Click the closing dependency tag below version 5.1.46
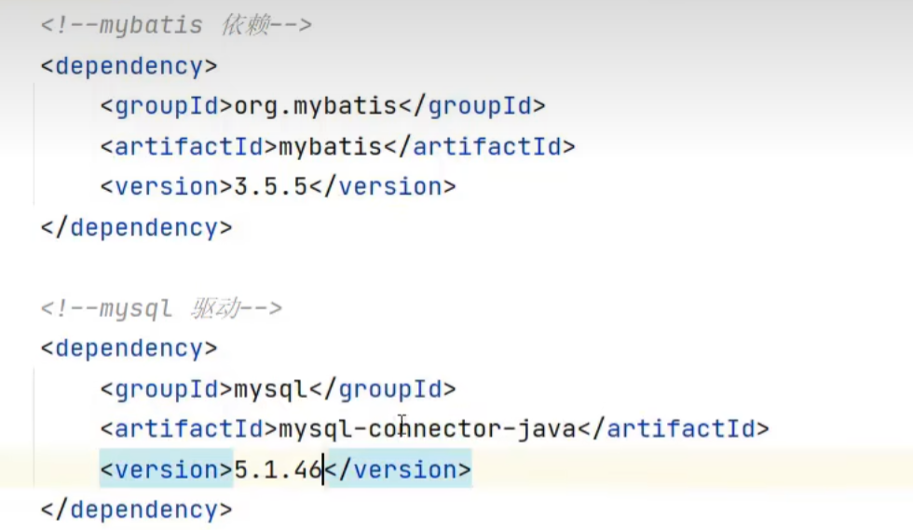Viewport: 913px width, 530px height. (x=136, y=510)
